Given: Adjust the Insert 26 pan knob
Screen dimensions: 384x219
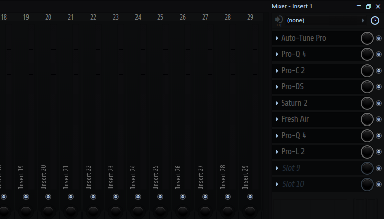Looking at the screenshot, I should pyautogui.click(x=183, y=212).
